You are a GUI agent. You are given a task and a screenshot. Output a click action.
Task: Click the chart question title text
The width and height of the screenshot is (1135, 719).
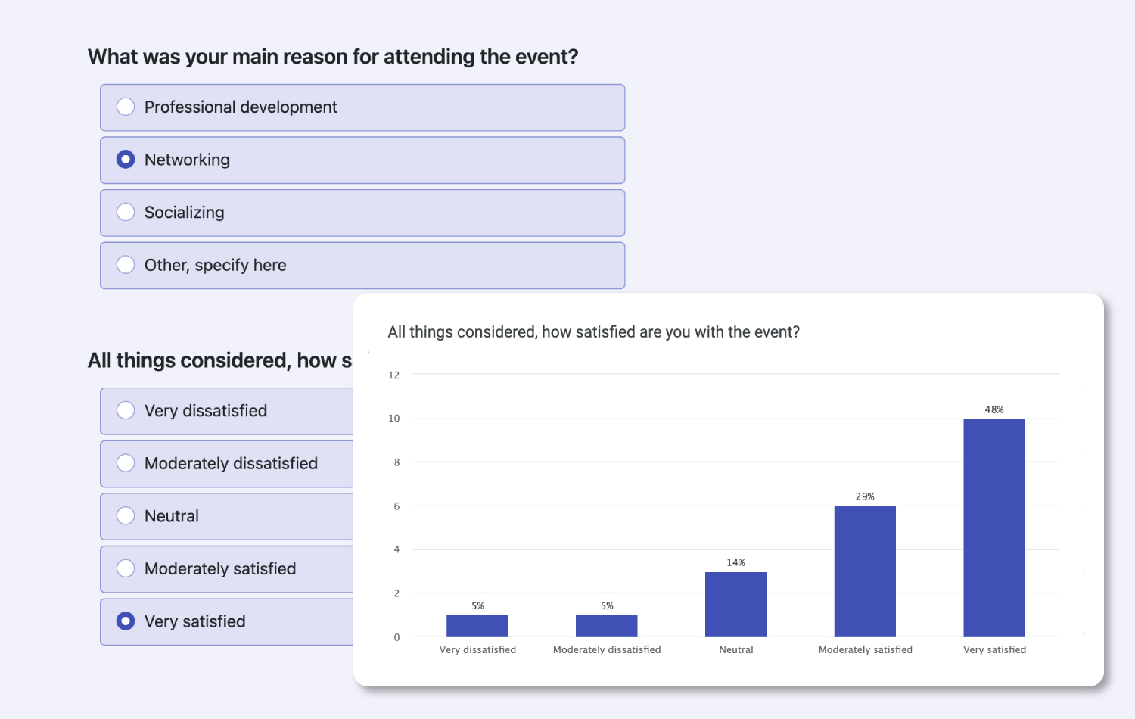coord(595,331)
